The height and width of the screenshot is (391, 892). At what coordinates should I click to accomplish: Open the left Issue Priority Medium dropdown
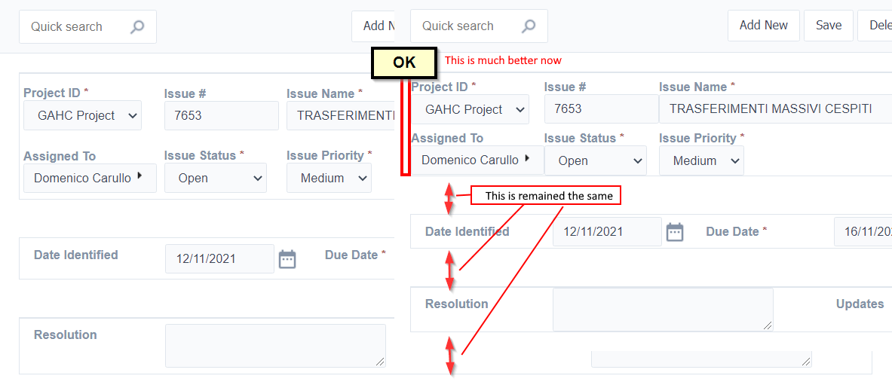(329, 178)
